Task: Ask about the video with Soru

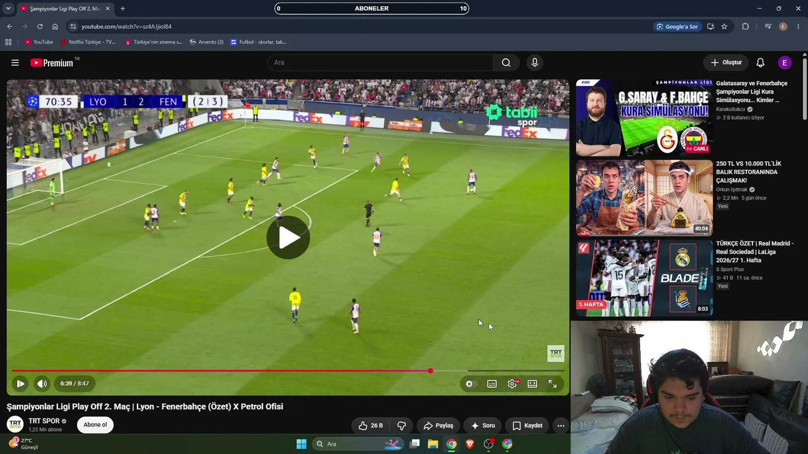Action: 483,426
